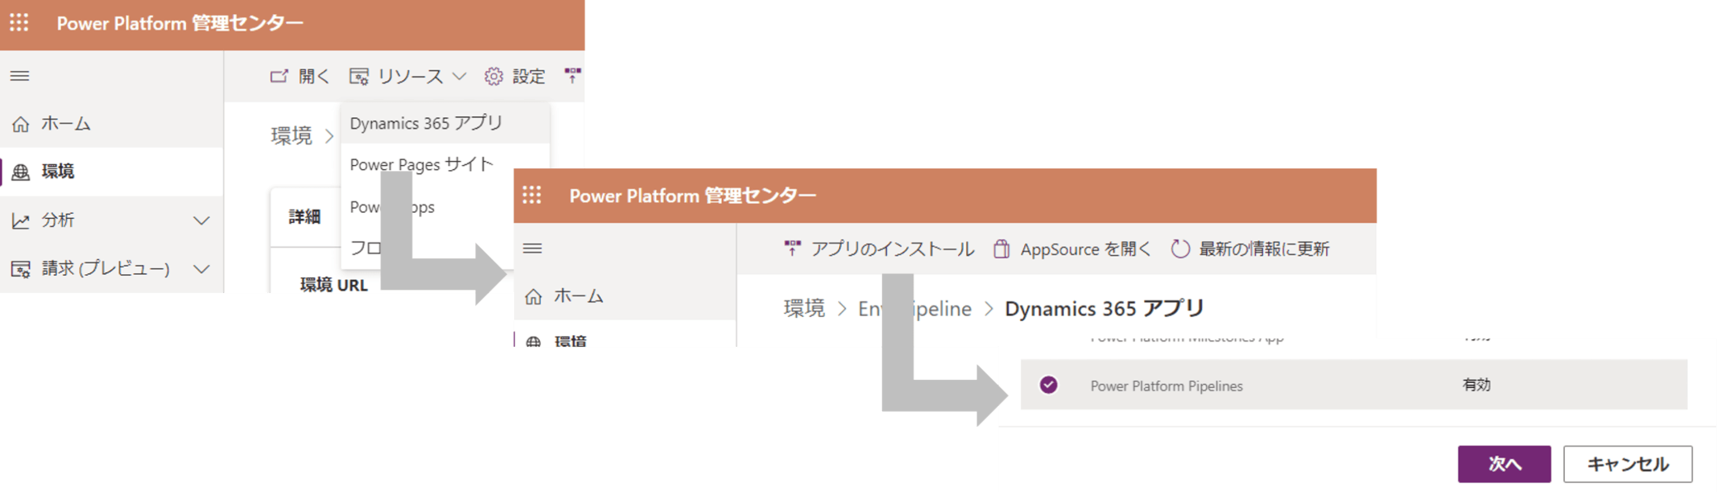Click the Power Platform Pipelines app name
The width and height of the screenshot is (1717, 492).
pos(1166,386)
